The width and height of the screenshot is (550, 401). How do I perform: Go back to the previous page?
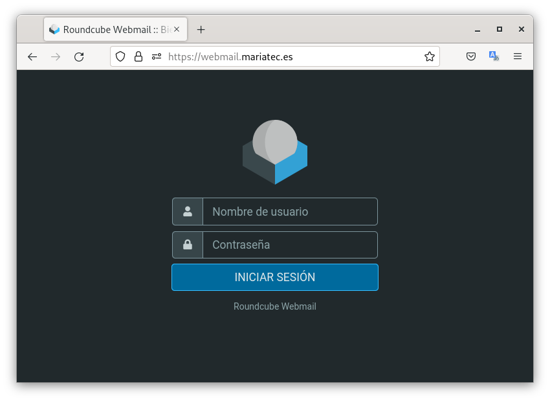point(32,57)
